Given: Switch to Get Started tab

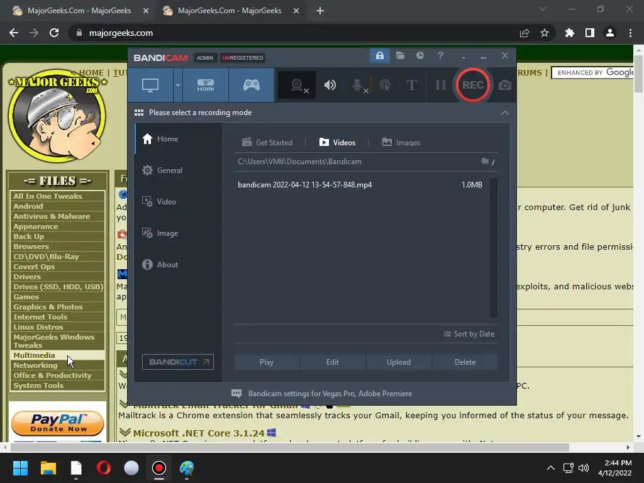Looking at the screenshot, I should pos(267,143).
